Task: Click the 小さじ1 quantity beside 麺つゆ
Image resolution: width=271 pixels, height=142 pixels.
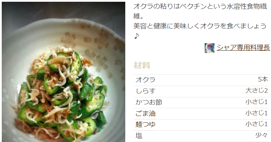Action: coord(257,124)
